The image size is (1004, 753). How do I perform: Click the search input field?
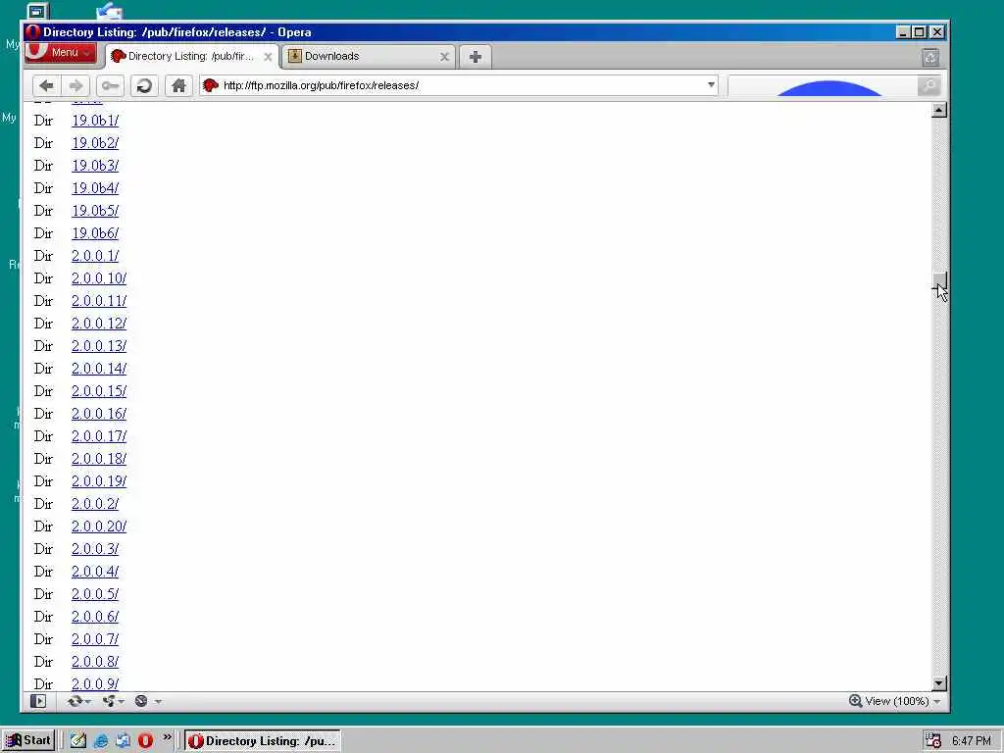click(823, 85)
